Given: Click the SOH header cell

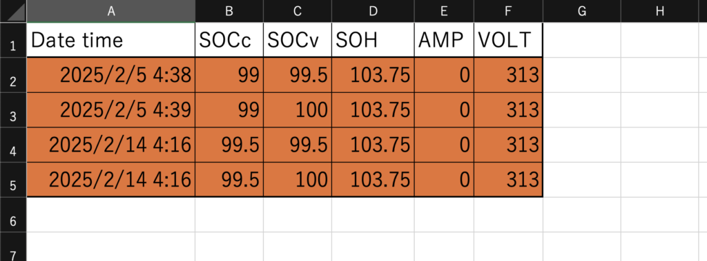Looking at the screenshot, I should pos(373,40).
